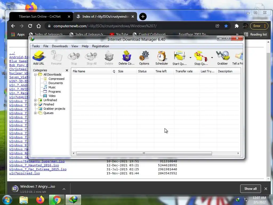This screenshot has width=273, height=205.
Task: Click the Add URL toolbar icon
Action: point(38,58)
